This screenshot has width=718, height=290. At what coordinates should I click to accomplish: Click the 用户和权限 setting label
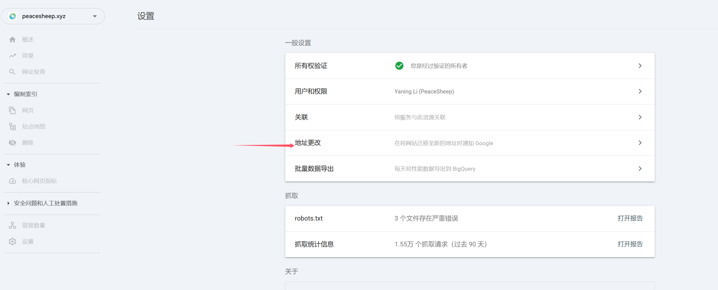pos(311,91)
